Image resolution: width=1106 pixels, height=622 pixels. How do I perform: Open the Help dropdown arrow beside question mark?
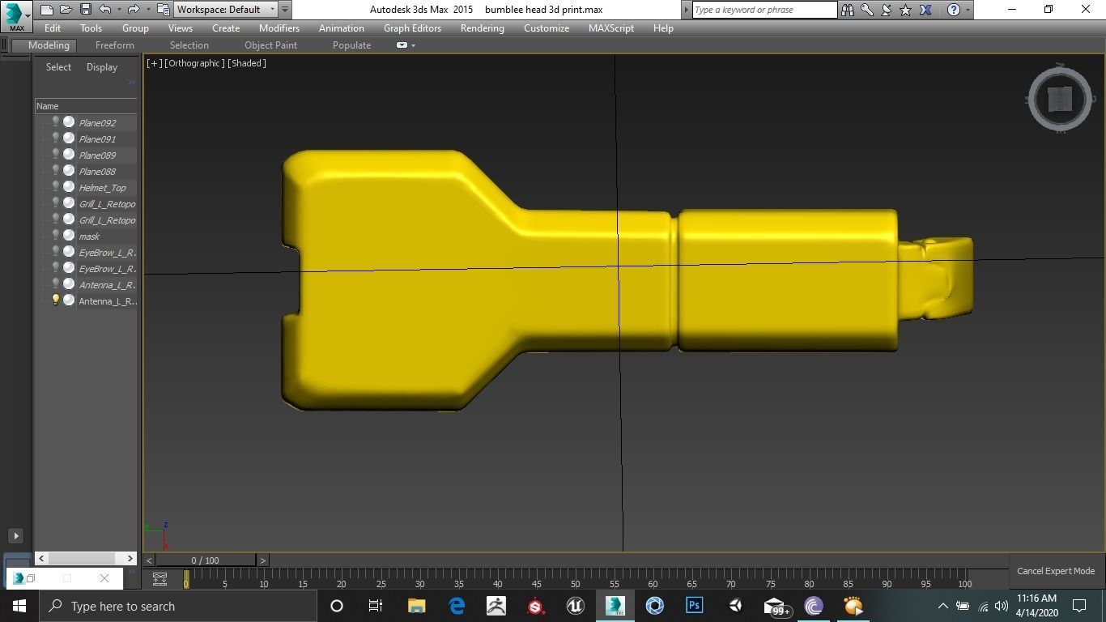[968, 10]
